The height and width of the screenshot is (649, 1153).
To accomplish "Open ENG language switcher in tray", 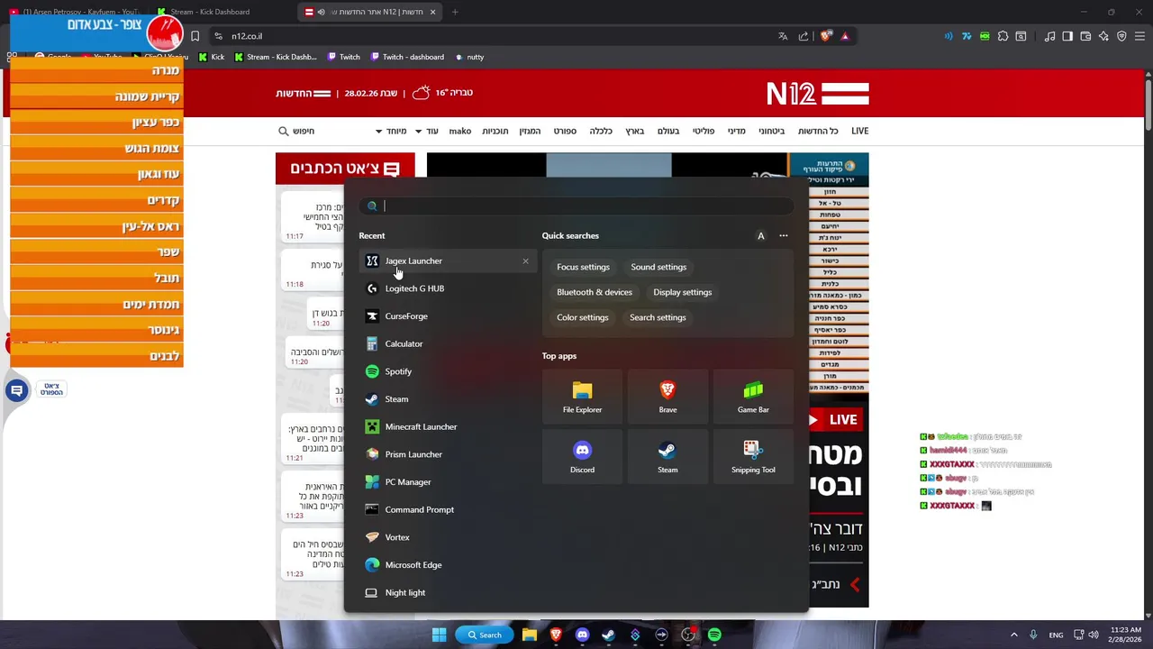I will pos(1056,635).
